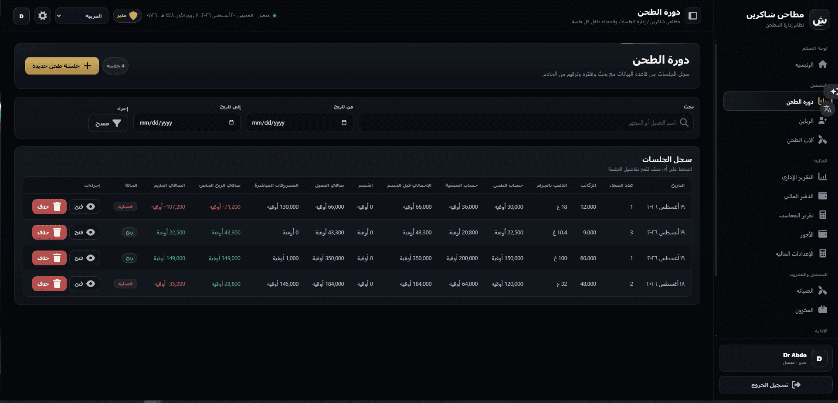Click the مسح filter clear button
The width and height of the screenshot is (838, 403).
108,123
